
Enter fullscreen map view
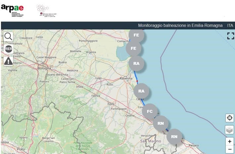click(x=230, y=36)
